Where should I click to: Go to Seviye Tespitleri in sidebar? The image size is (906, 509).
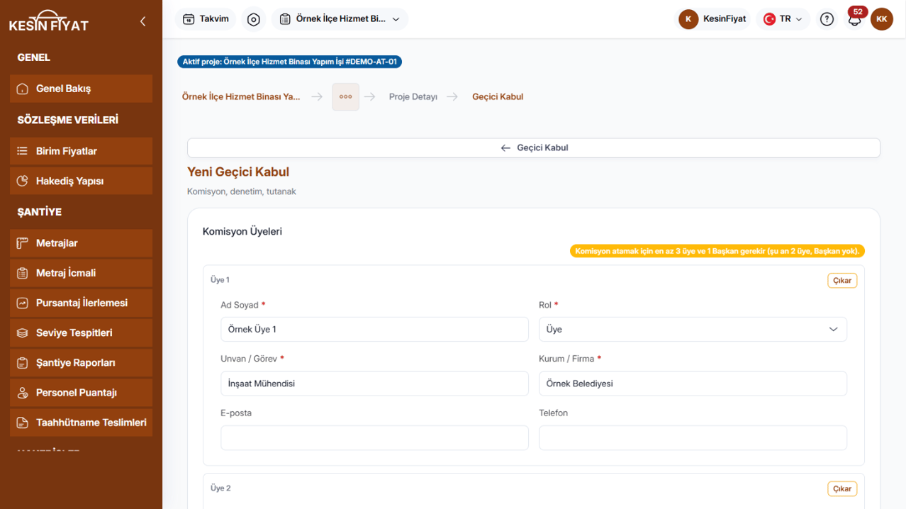(82, 332)
